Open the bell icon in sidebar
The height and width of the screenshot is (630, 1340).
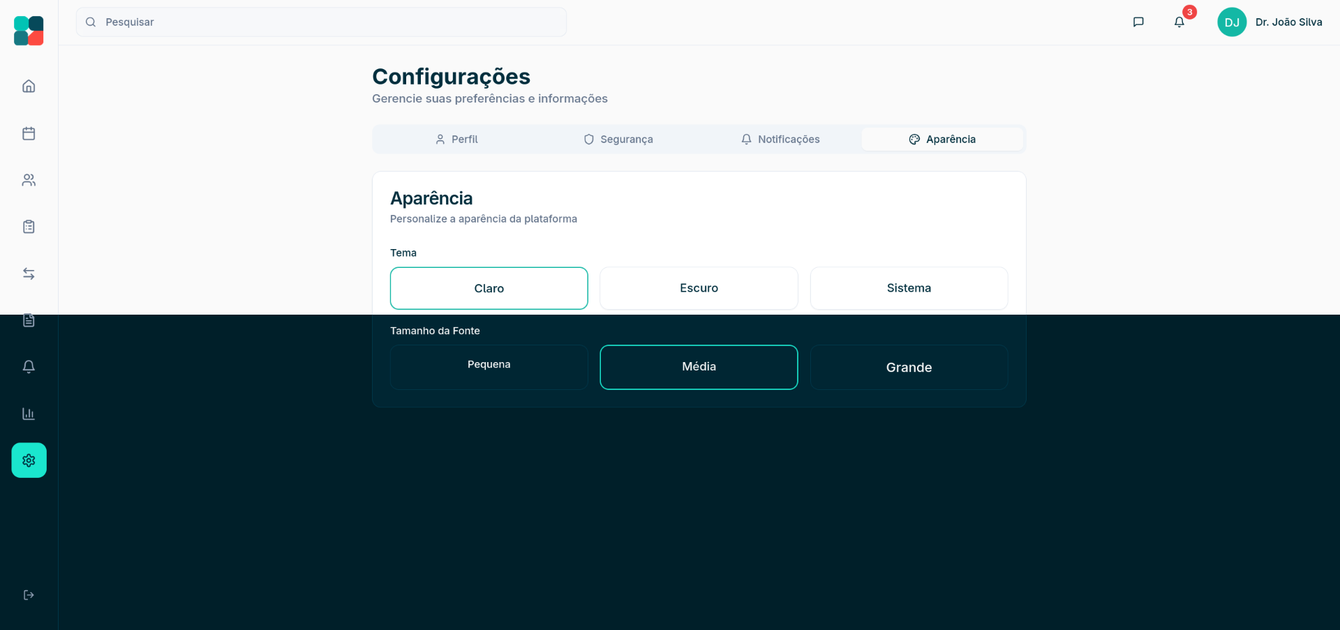[x=29, y=367]
